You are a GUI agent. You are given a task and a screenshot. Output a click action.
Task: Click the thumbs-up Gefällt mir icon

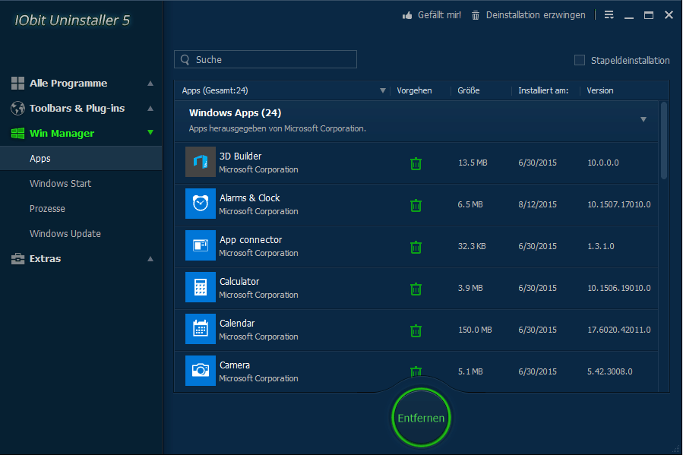coord(407,16)
